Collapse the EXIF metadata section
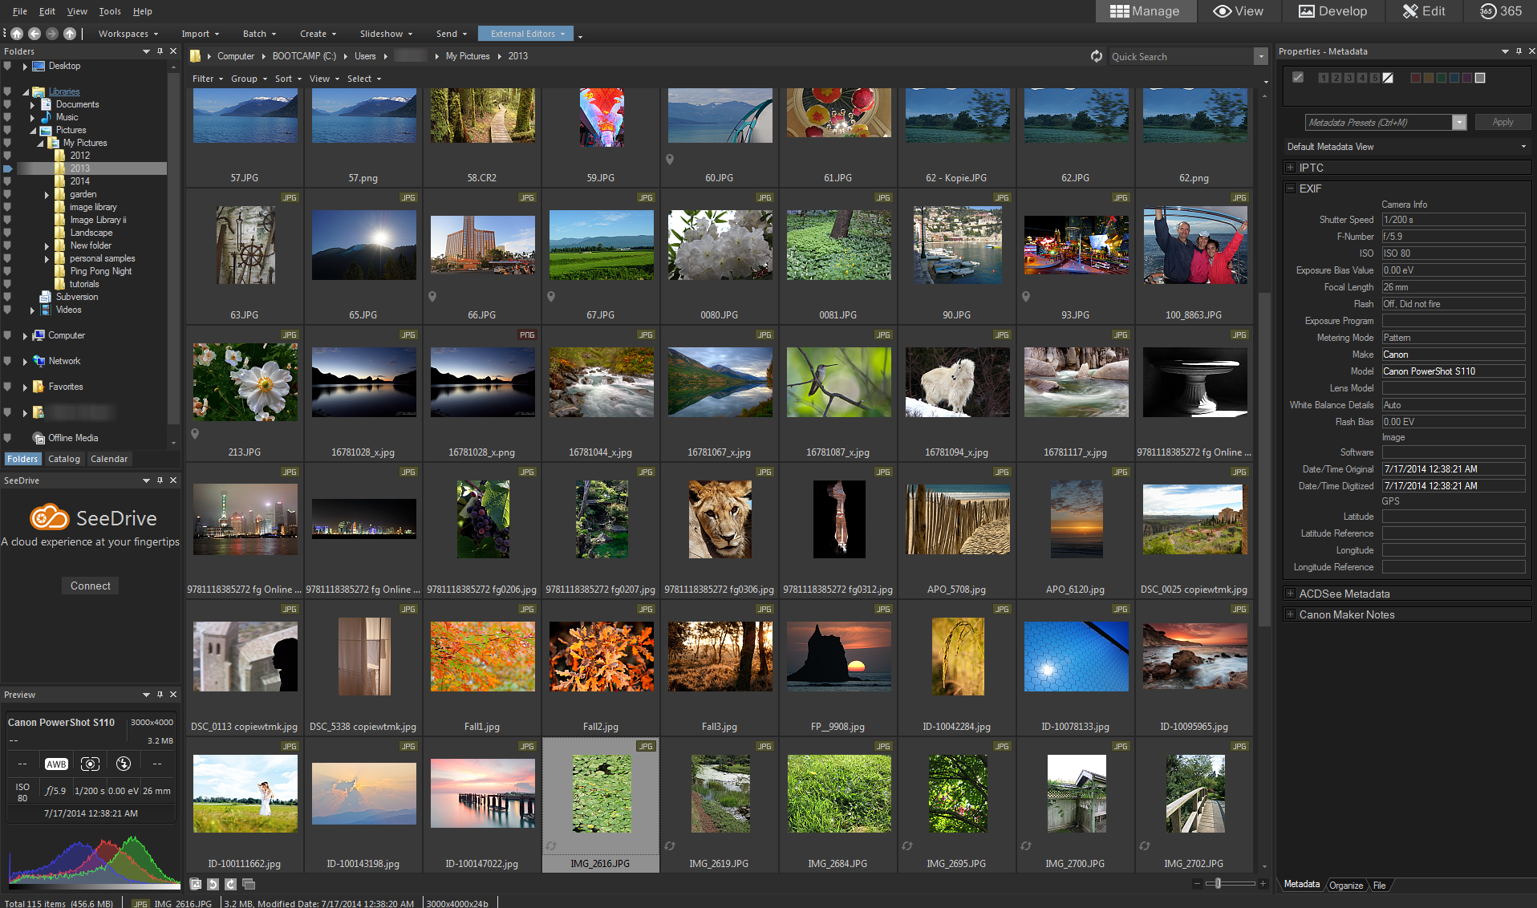Image resolution: width=1537 pixels, height=908 pixels. click(x=1291, y=188)
